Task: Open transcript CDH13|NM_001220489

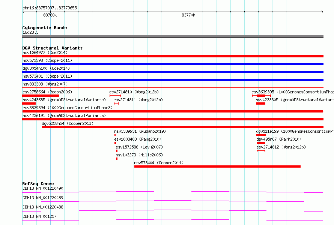Action: point(43,198)
